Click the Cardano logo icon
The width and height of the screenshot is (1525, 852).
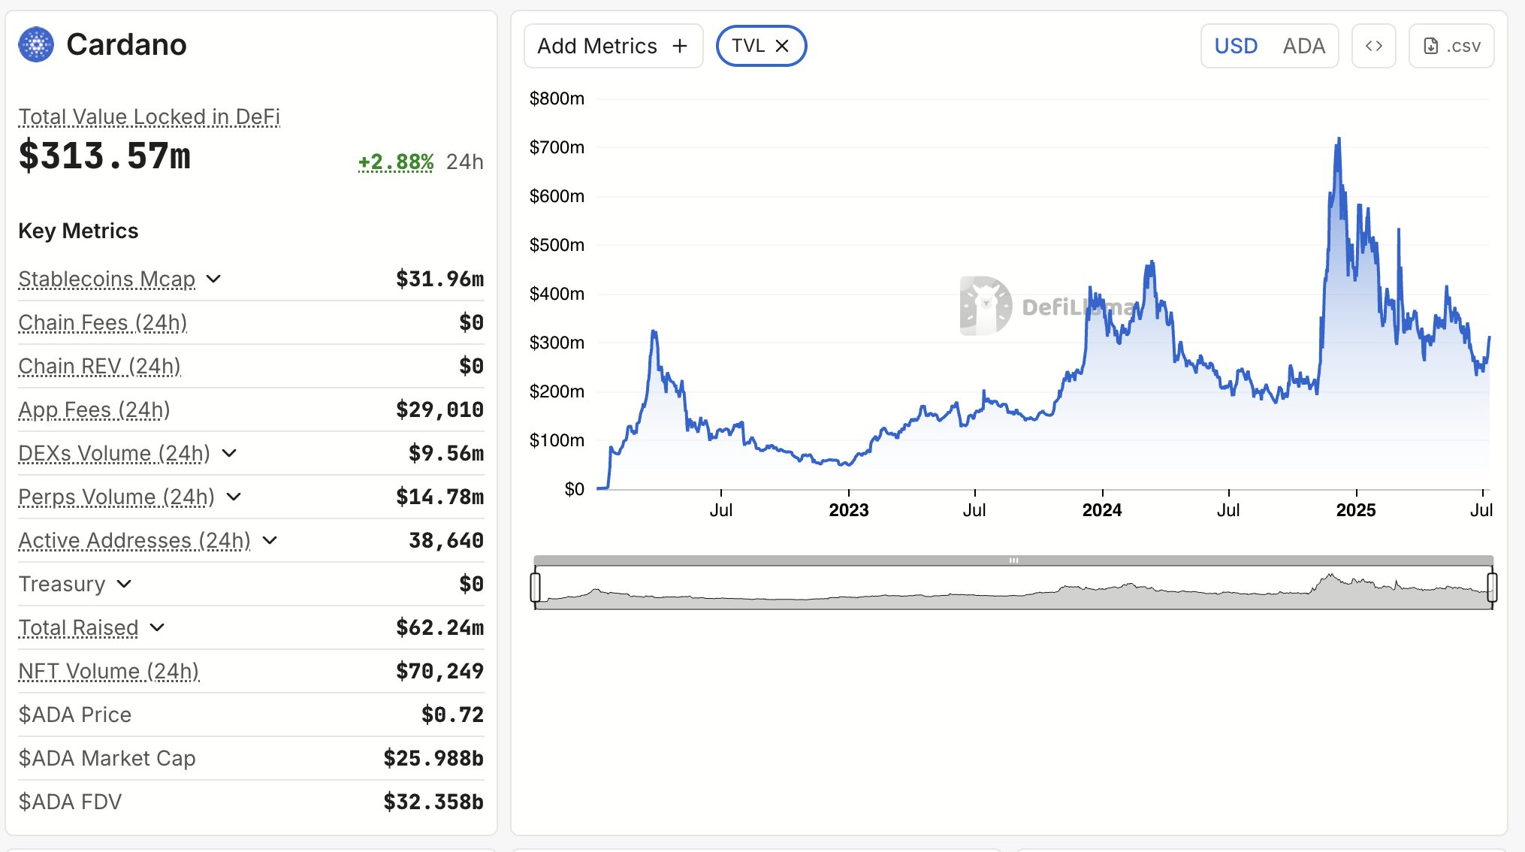click(x=36, y=44)
